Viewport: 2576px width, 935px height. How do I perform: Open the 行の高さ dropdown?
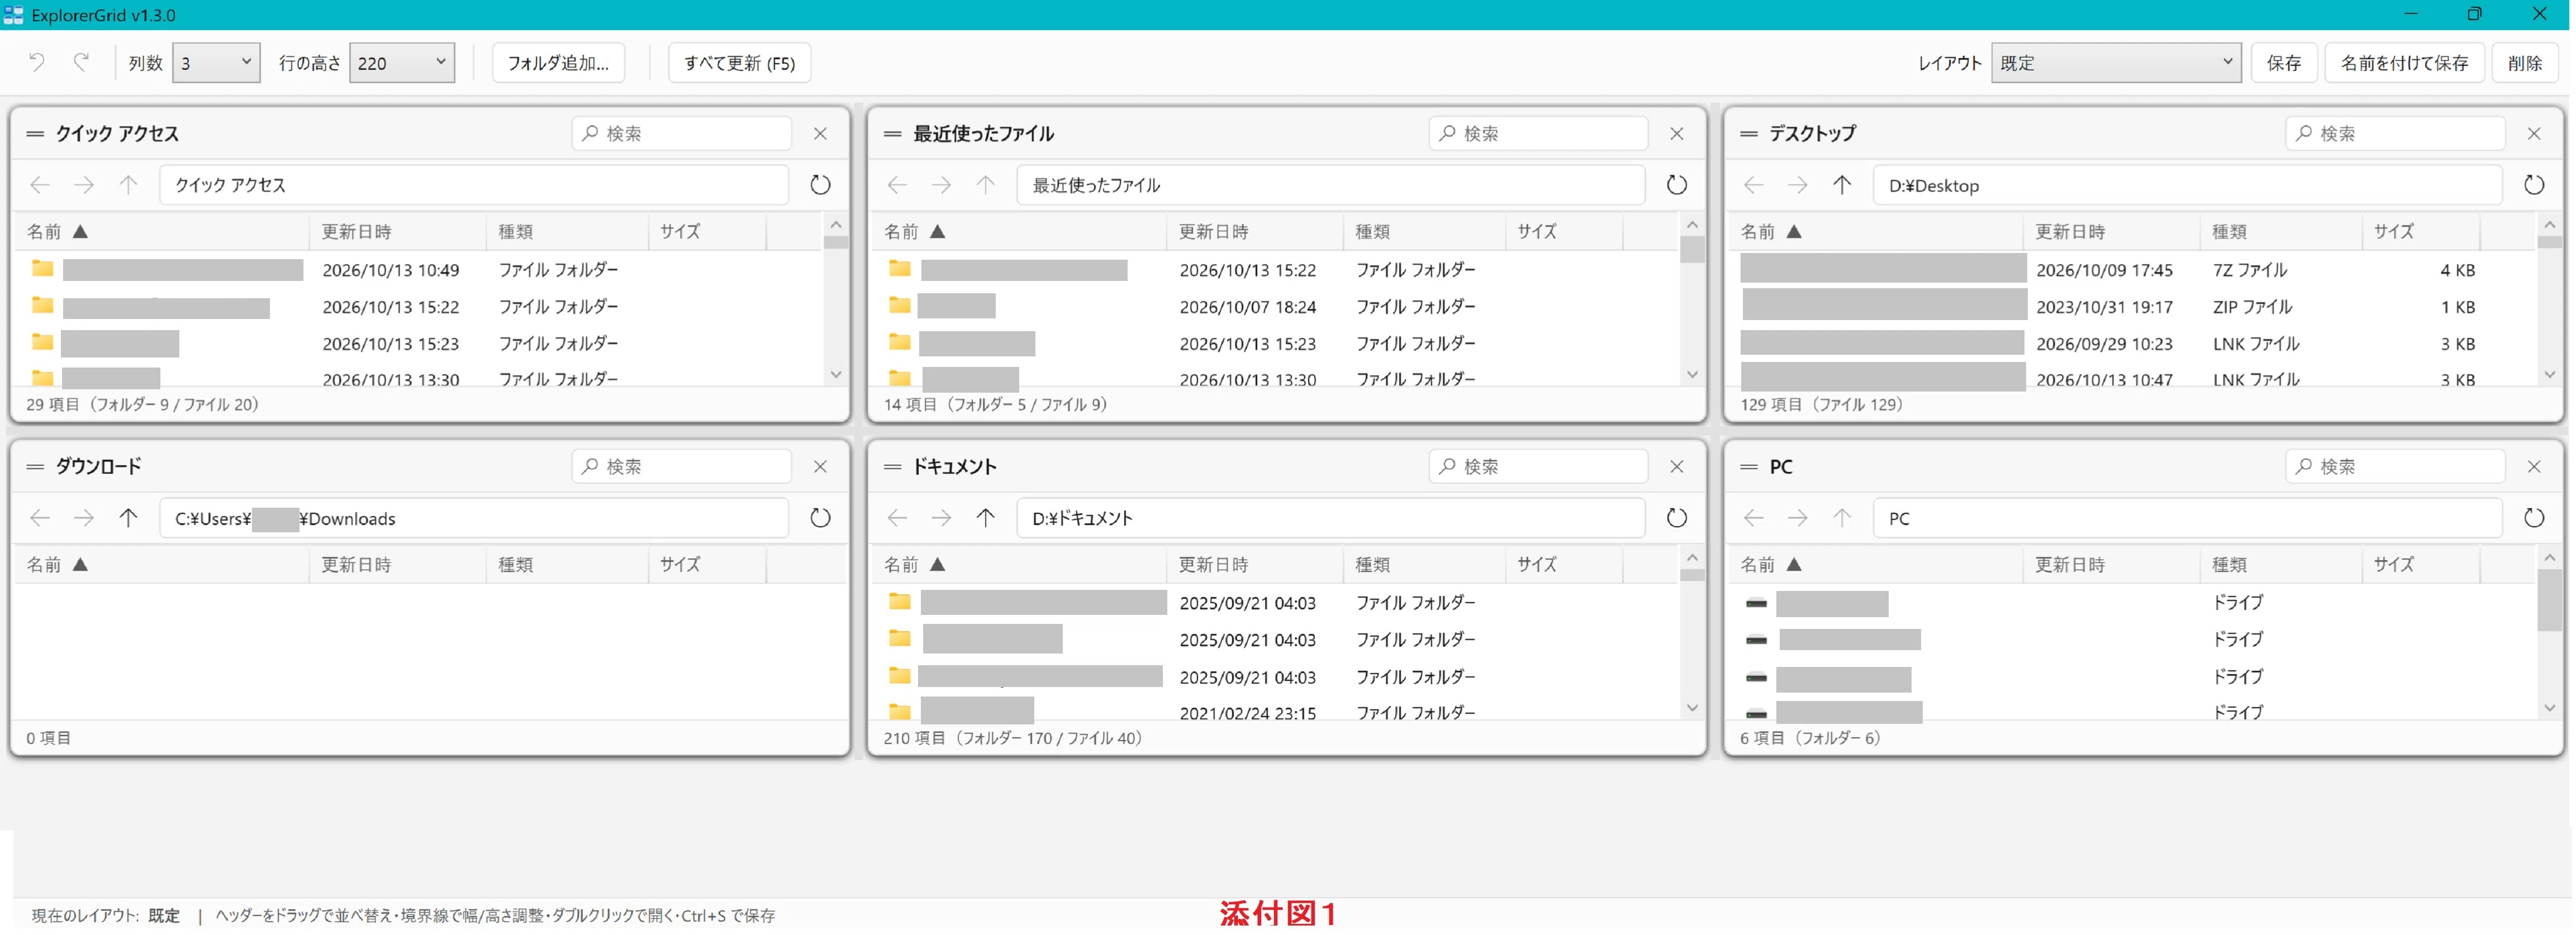coord(402,62)
